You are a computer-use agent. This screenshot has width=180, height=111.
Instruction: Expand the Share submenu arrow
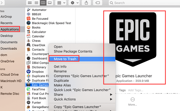111,95
